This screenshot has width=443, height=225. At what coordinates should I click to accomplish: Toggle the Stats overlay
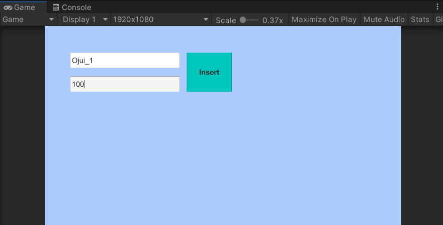point(420,20)
